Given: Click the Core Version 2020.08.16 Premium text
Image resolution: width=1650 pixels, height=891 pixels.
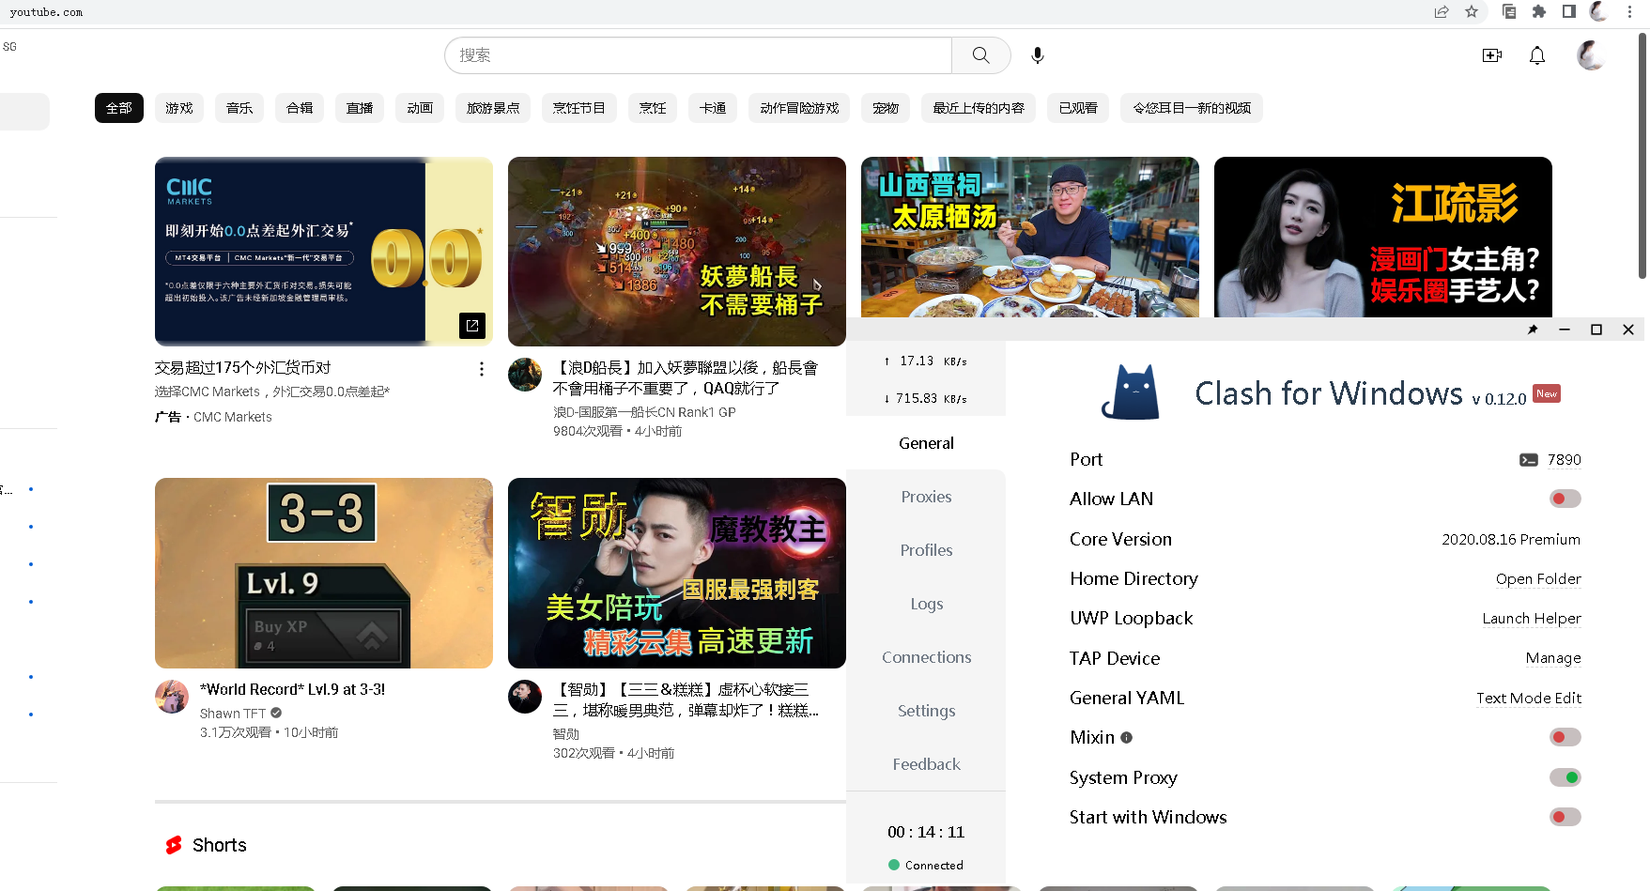Looking at the screenshot, I should [x=1511, y=540].
